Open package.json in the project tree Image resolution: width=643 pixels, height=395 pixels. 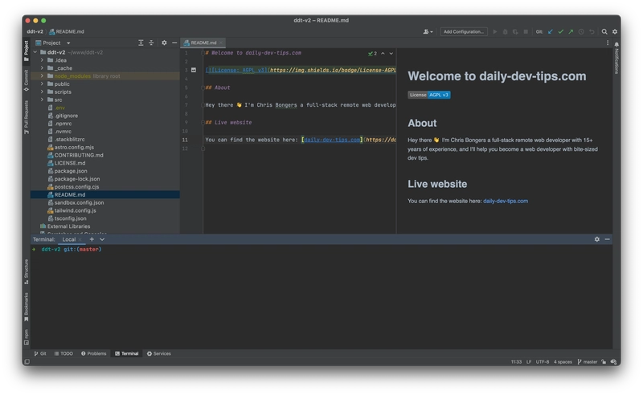point(71,171)
